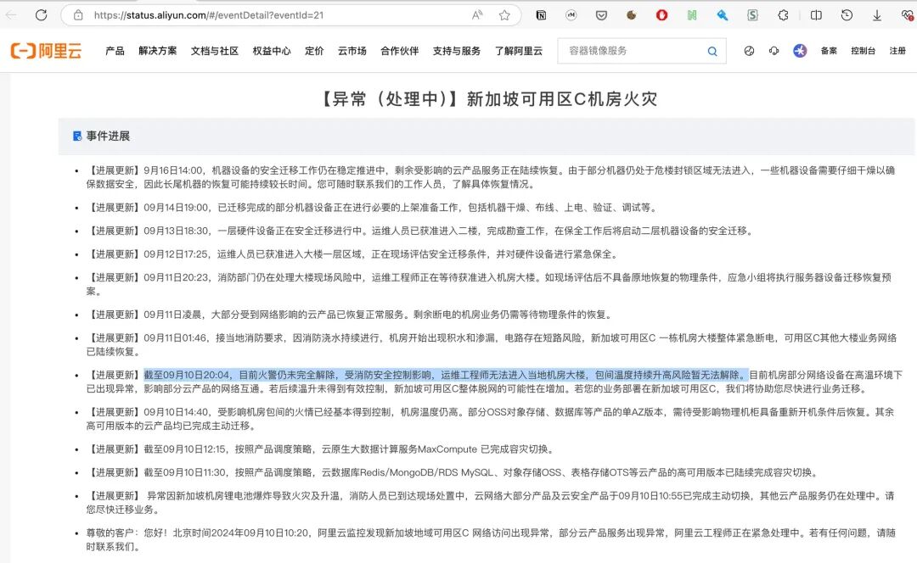Open the browser Extensions puzzle icon
The image size is (917, 563).
(783, 15)
